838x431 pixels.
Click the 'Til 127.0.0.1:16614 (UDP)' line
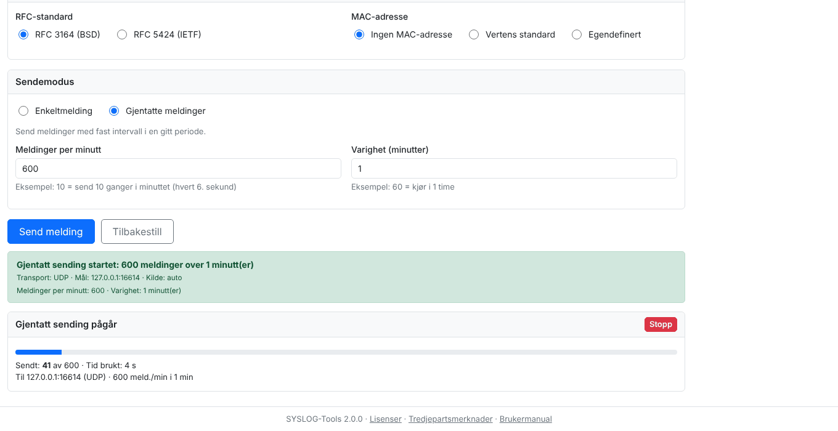[x=104, y=377]
